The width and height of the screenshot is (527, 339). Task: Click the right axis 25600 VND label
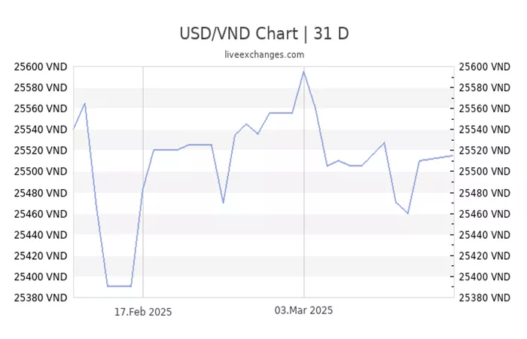coord(485,67)
